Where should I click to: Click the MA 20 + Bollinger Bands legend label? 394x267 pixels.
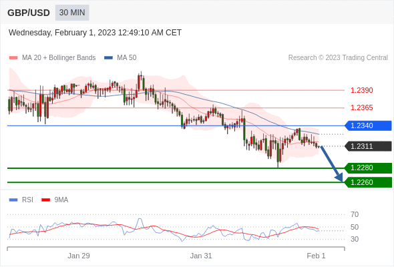59,58
